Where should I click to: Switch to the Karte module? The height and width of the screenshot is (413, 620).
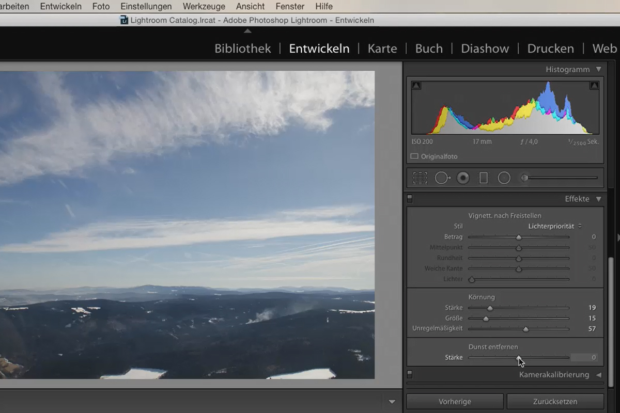tap(382, 49)
